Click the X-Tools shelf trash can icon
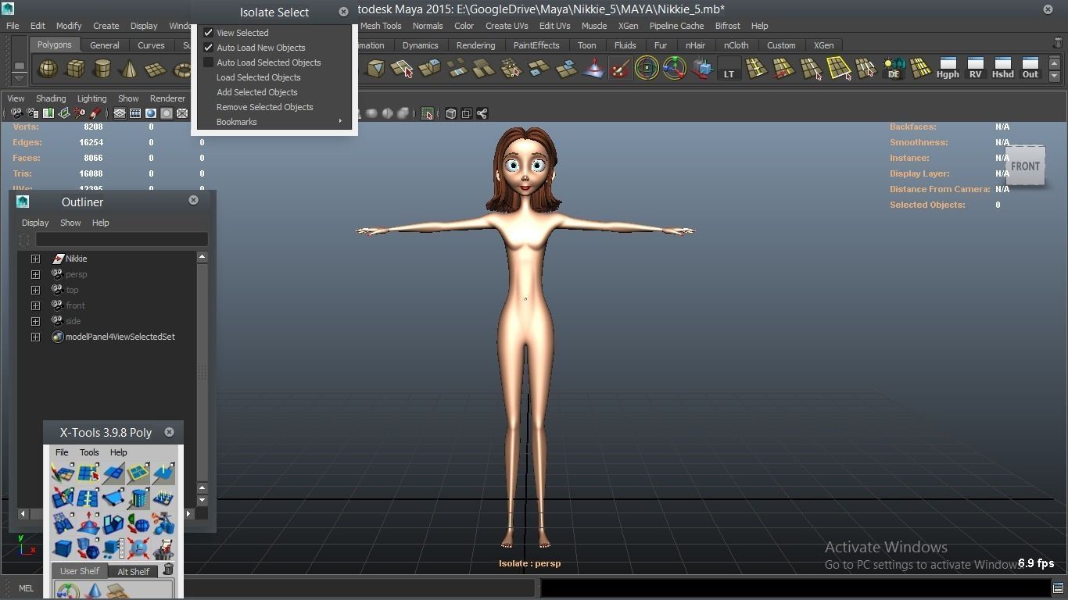The height and width of the screenshot is (600, 1068). click(x=167, y=570)
